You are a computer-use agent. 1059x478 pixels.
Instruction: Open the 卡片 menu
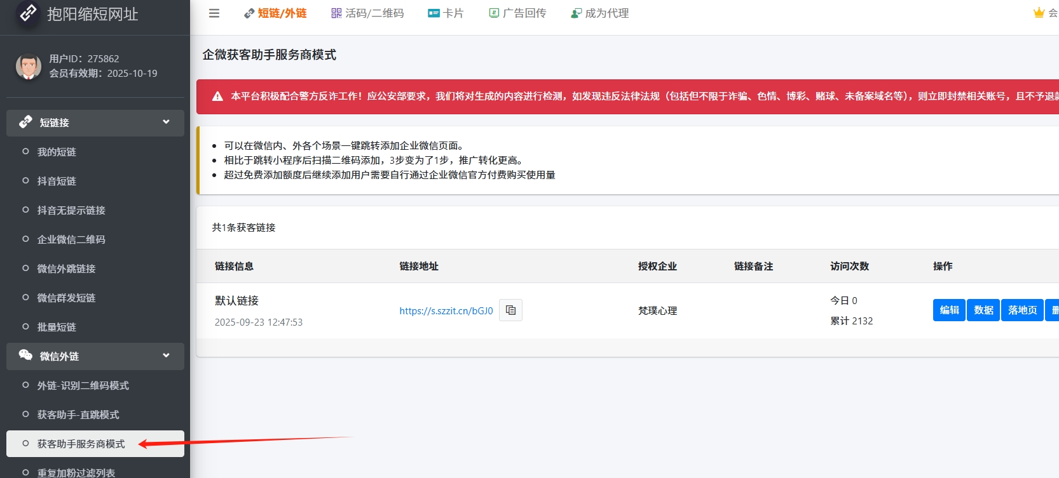(x=446, y=13)
